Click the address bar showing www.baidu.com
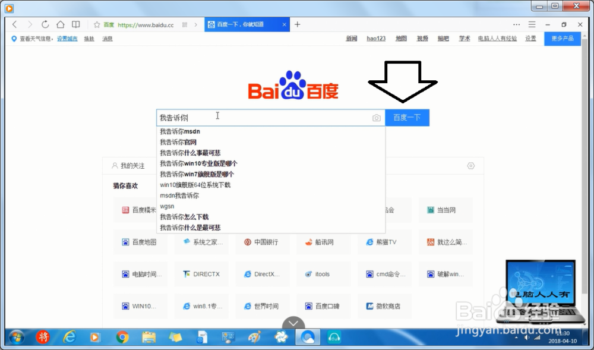The image size is (594, 350). pyautogui.click(x=146, y=25)
